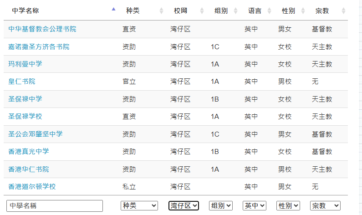Open the 种类 filter dropdown
Screen dimensions: 362x215
coord(139,205)
